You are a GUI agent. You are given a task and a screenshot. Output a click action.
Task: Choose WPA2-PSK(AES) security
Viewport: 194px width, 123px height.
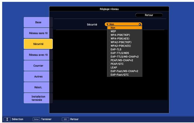pyautogui.click(x=125, y=46)
